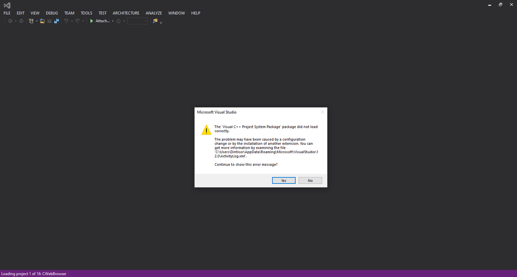Click the Redo arrow icon
Screen dimensions: 517x277
(78, 21)
